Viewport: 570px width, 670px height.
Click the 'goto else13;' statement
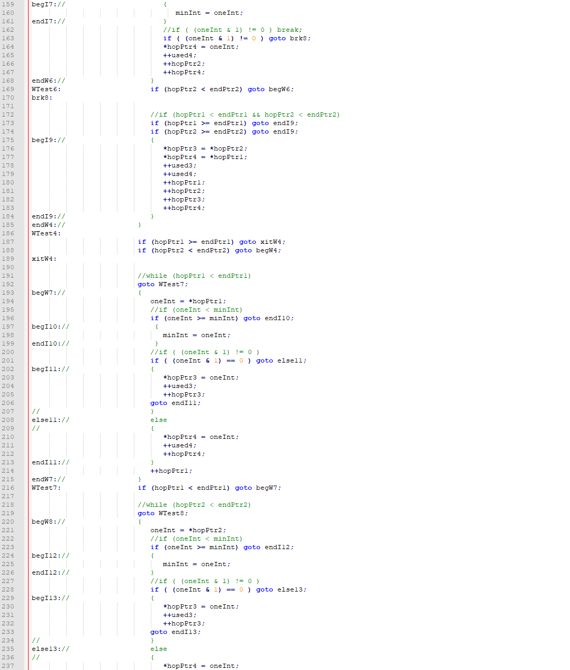(x=282, y=589)
